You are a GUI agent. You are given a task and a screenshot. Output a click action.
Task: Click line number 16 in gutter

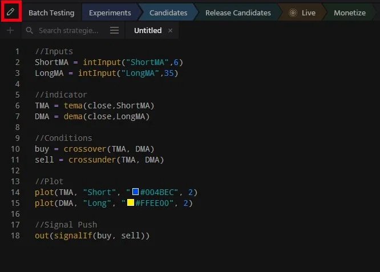[x=15, y=214]
